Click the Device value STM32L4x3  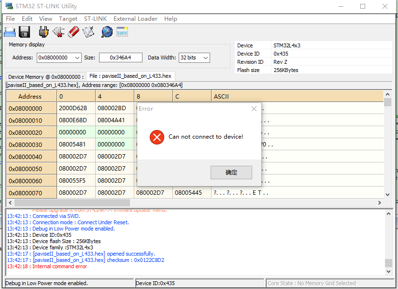click(x=287, y=45)
